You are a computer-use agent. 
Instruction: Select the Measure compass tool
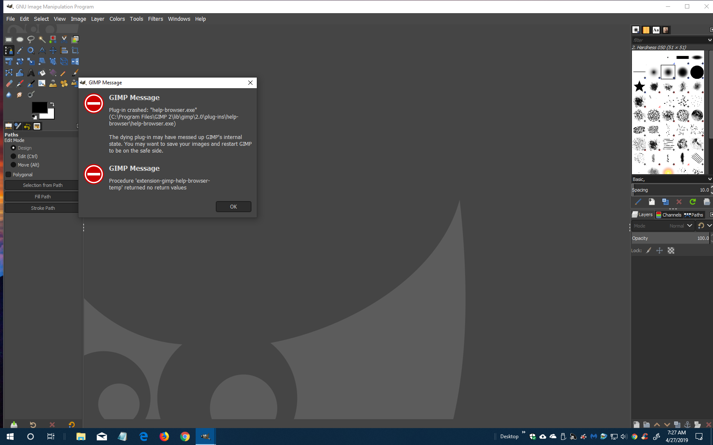coord(42,50)
